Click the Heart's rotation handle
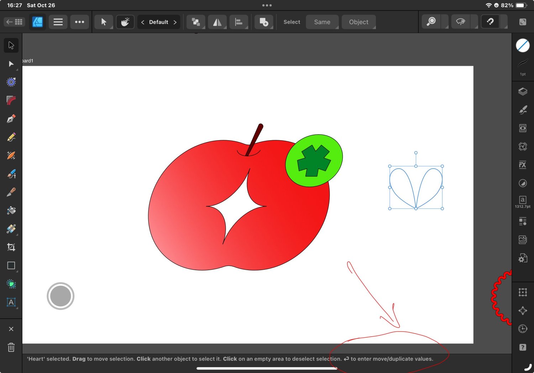534x373 pixels. (x=416, y=153)
